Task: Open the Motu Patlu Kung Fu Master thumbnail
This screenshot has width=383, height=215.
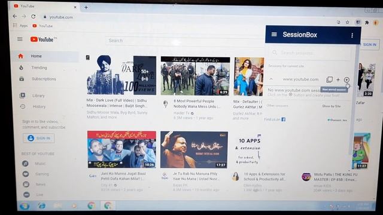Action: 361,151
